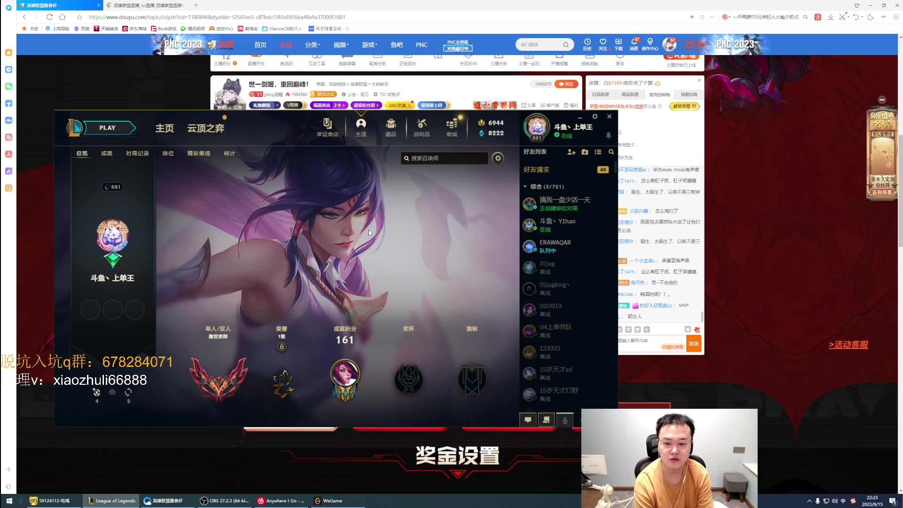Click the 好友请求 friend requests link
This screenshot has width=903, height=508.
pos(537,170)
